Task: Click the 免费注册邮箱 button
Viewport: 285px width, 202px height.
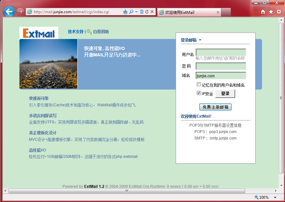Action: click(x=215, y=107)
